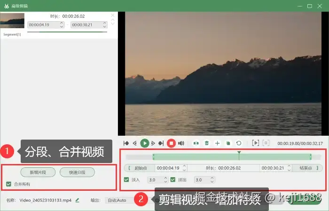Click the 快速分段 quick split button
Screen dimensions: 329x211
[77, 172]
